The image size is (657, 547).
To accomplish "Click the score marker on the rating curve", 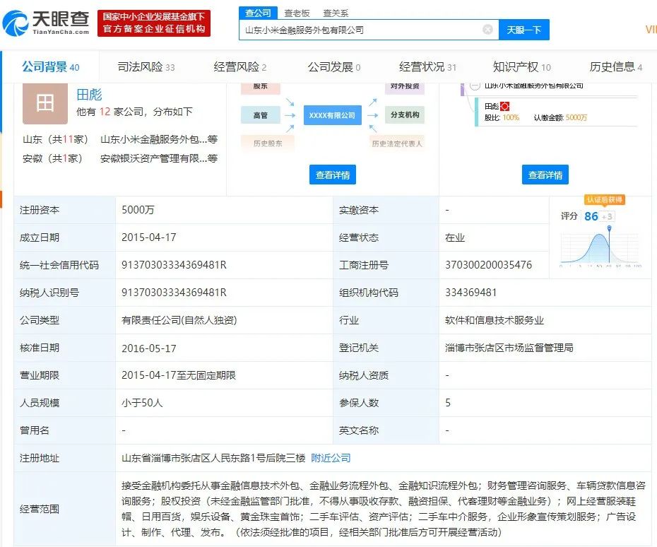I will (609, 228).
